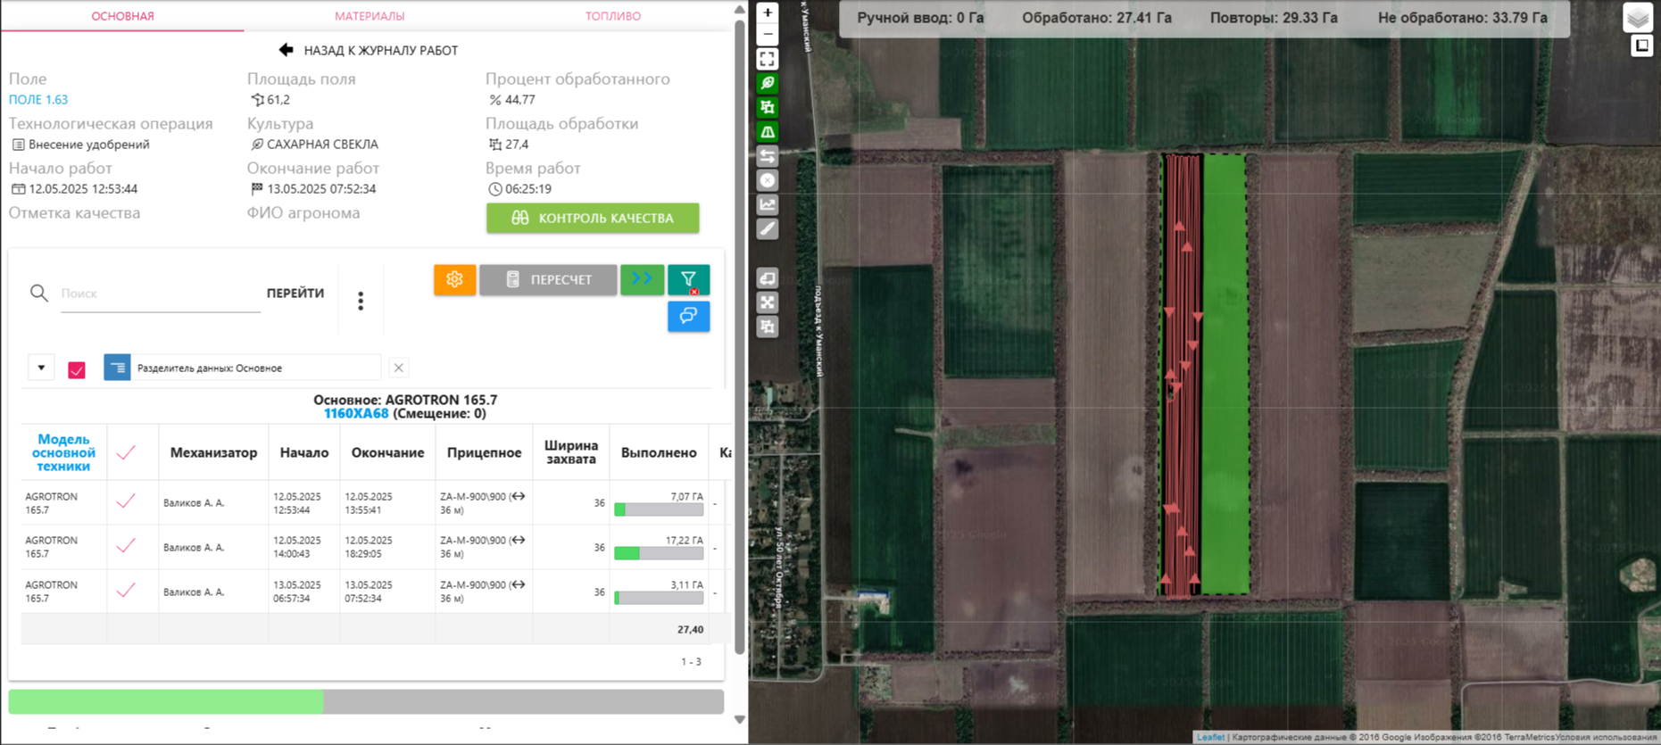Expand dropdown arrow beside pink checkbox
Screen dimensions: 1661x745
41,368
